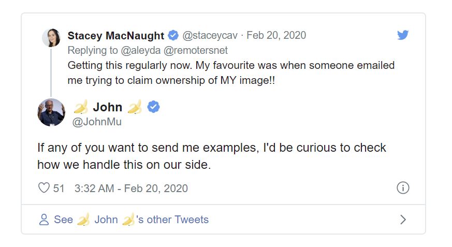Like the tweet with the heart icon
This screenshot has height=247, width=452.
(44, 188)
